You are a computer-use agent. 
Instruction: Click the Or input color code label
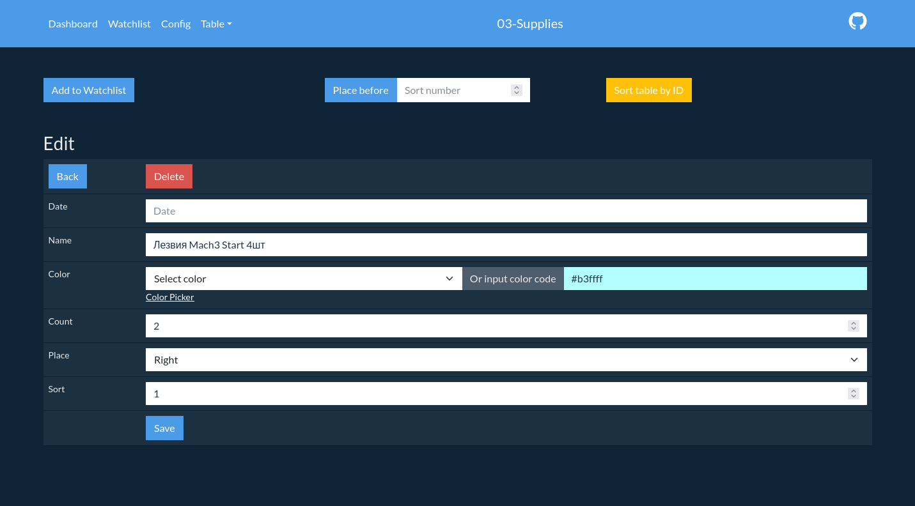(513, 279)
